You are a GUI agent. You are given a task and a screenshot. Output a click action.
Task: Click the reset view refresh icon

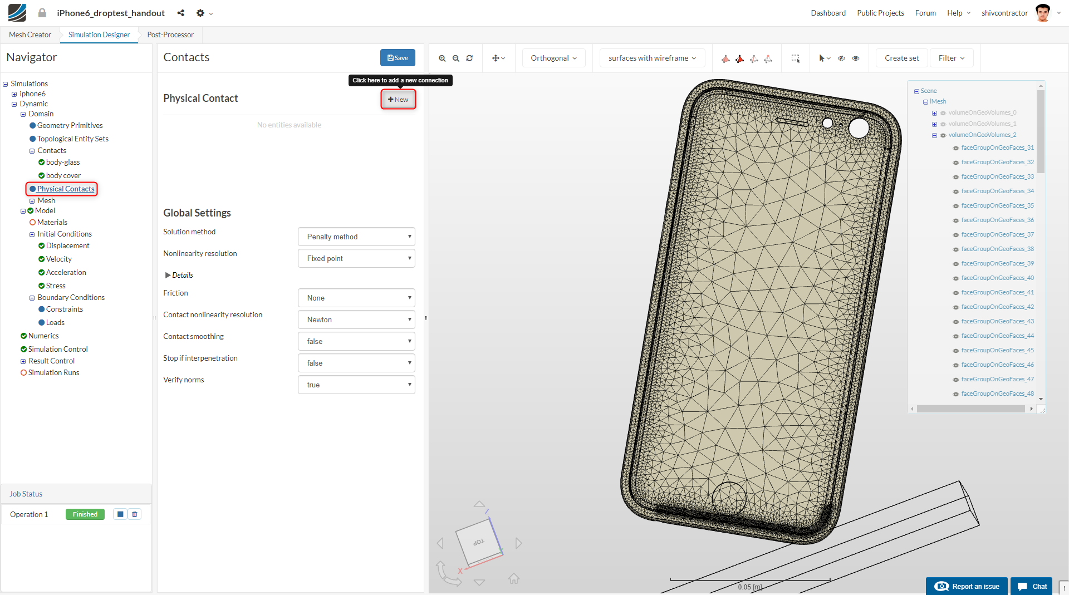(469, 58)
